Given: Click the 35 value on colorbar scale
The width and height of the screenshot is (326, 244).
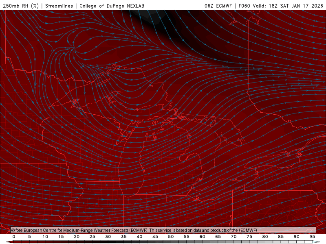Looking at the screenshot, I should point(124,237).
